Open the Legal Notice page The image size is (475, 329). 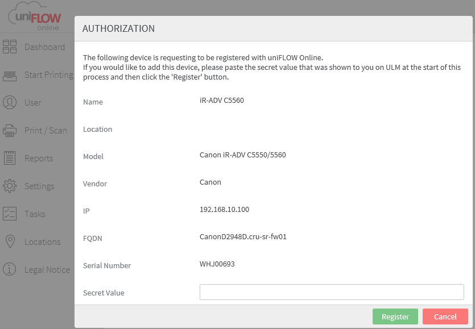(x=47, y=270)
